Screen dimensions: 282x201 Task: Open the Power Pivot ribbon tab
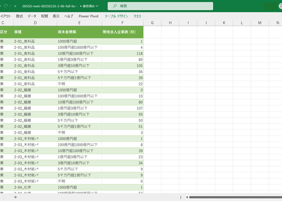(89, 16)
